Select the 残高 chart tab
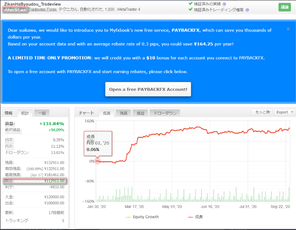This screenshot has height=230, width=296. pyautogui.click(x=124, y=113)
